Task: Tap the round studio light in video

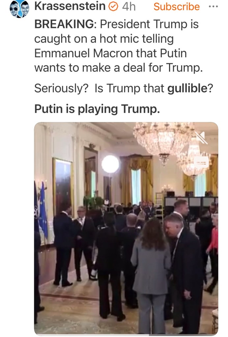Action: (x=110, y=164)
